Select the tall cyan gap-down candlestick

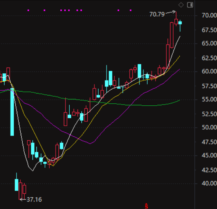point(12,112)
